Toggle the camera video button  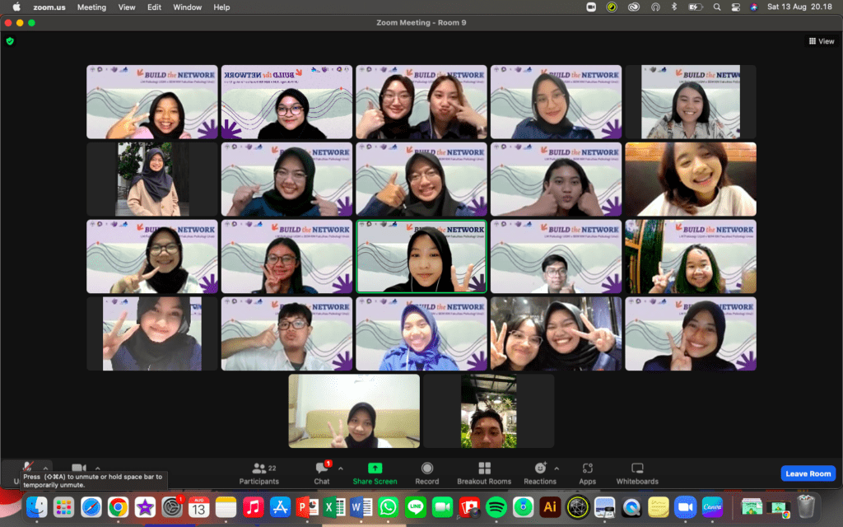pos(79,468)
